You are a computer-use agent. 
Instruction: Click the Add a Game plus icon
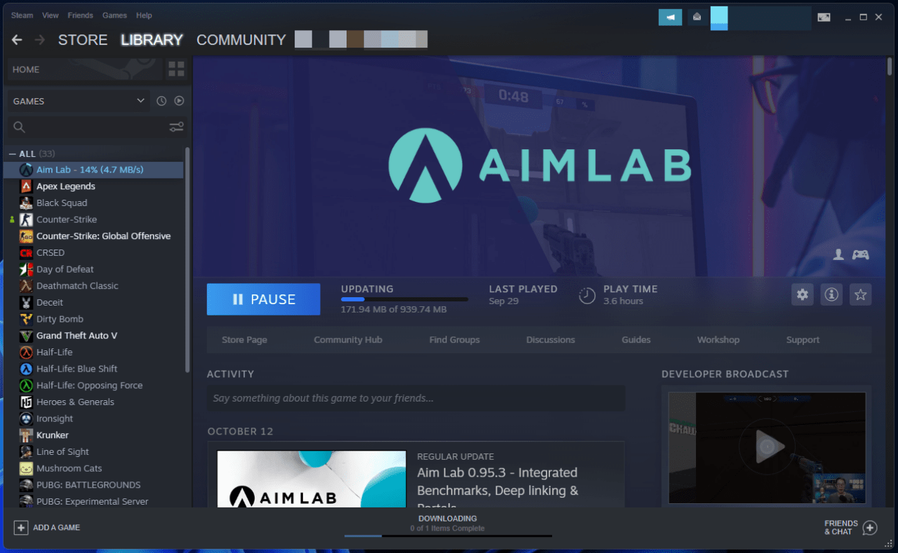(x=21, y=527)
